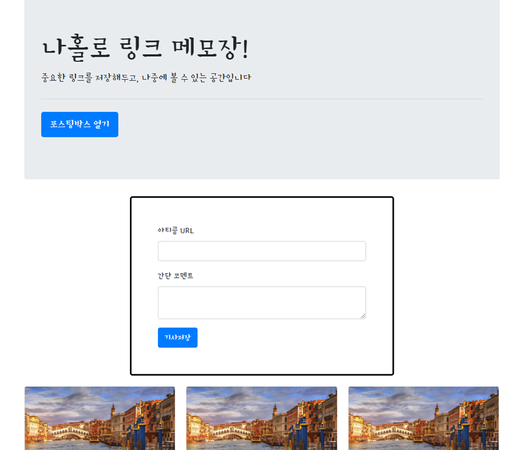Viewport: 515px width, 450px height.
Task: Click the 나홀로 링크 메모장! heading
Action: 145,48
